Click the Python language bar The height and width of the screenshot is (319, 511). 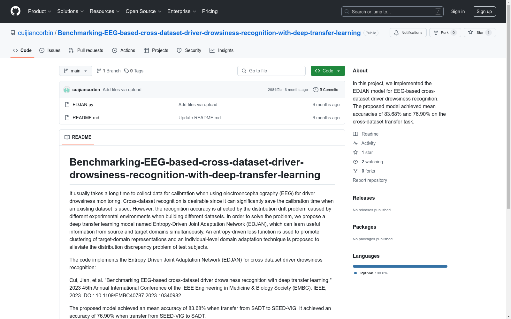point(400,266)
